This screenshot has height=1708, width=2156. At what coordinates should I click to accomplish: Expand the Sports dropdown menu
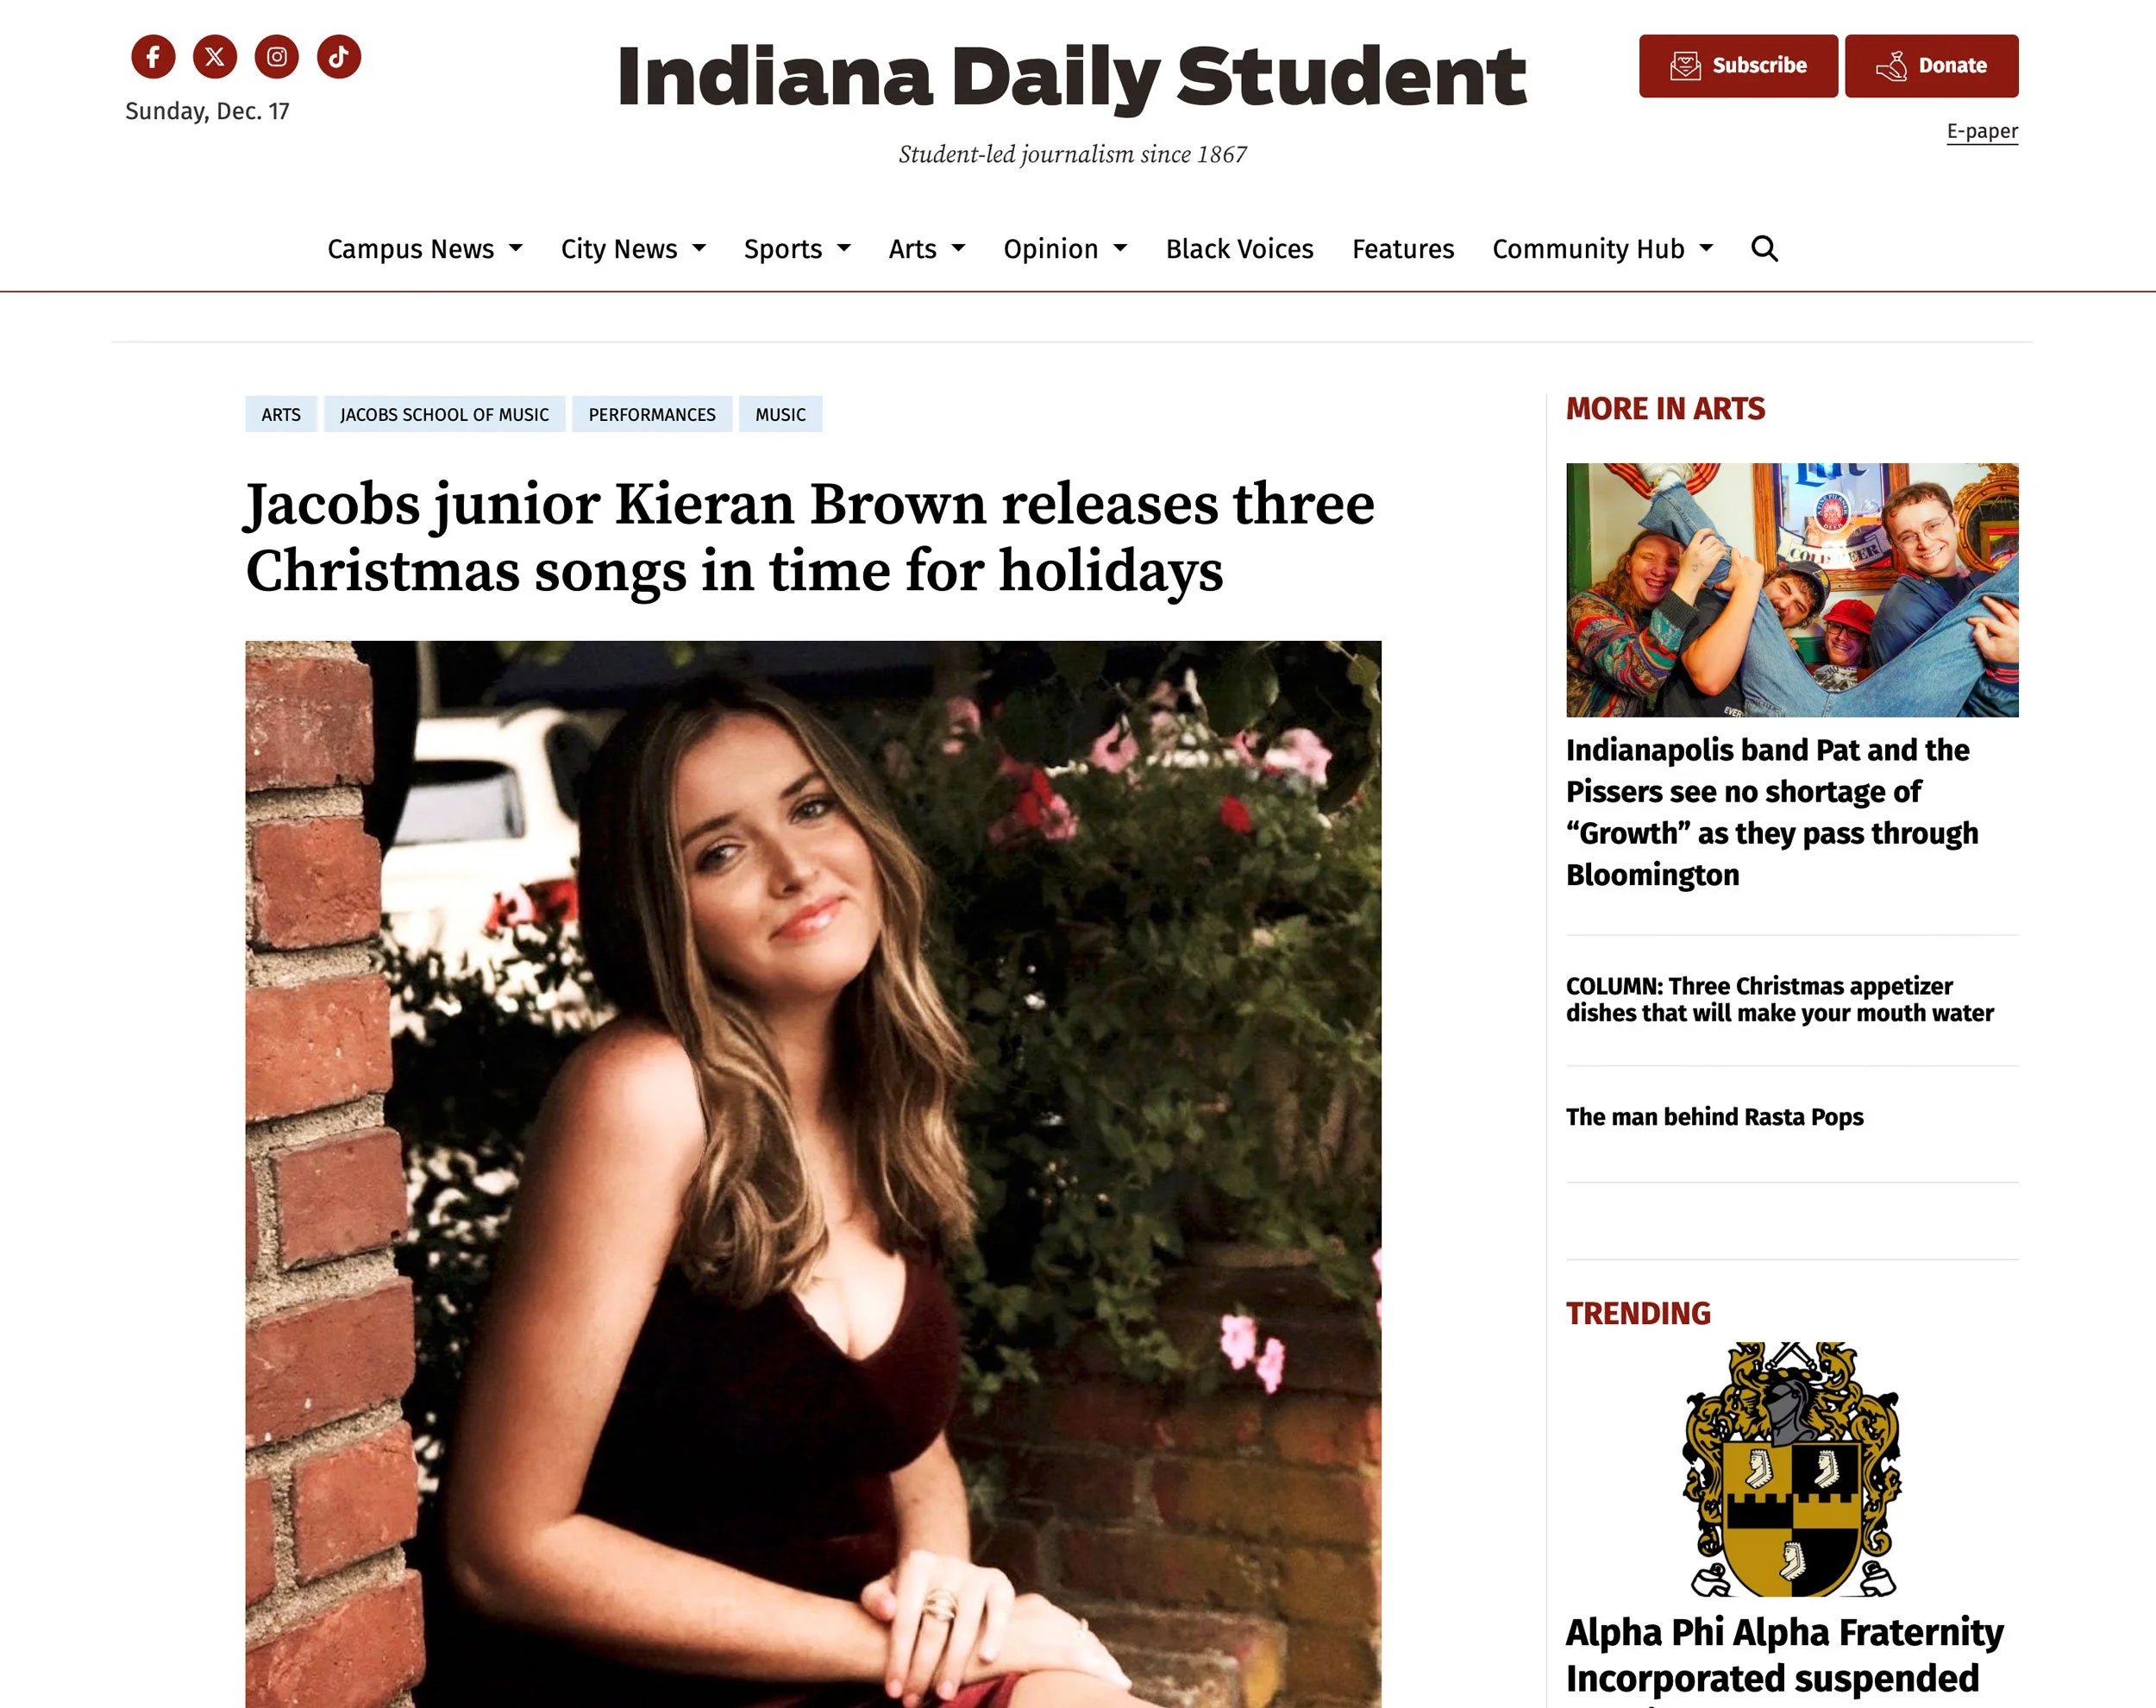click(x=797, y=249)
